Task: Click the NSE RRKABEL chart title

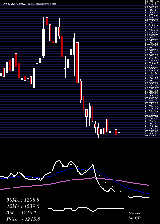Action: coord(29,4)
